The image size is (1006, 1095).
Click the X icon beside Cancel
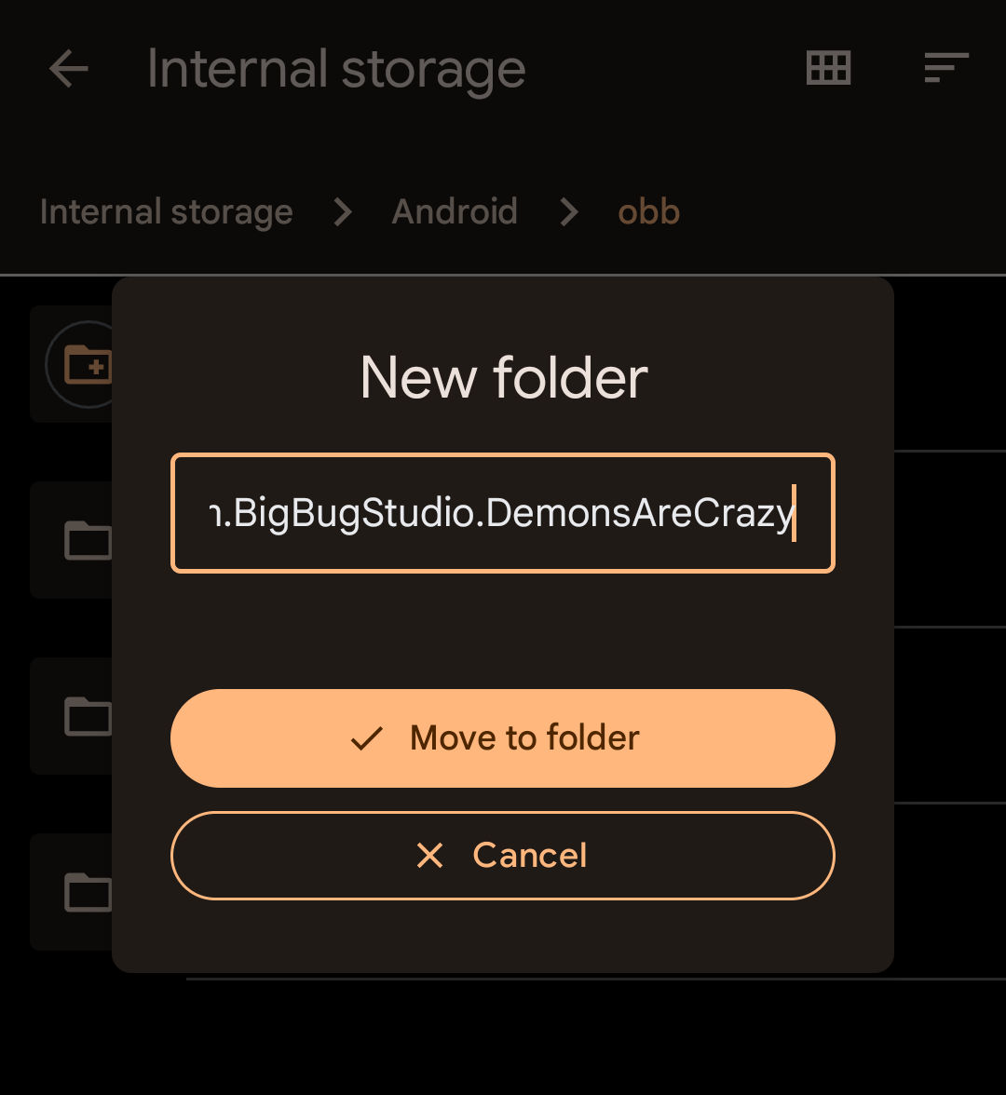pyautogui.click(x=429, y=855)
